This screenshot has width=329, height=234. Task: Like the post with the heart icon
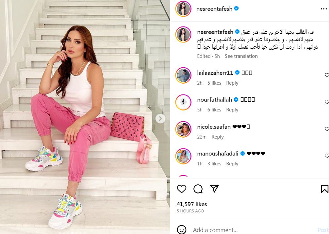point(182,189)
